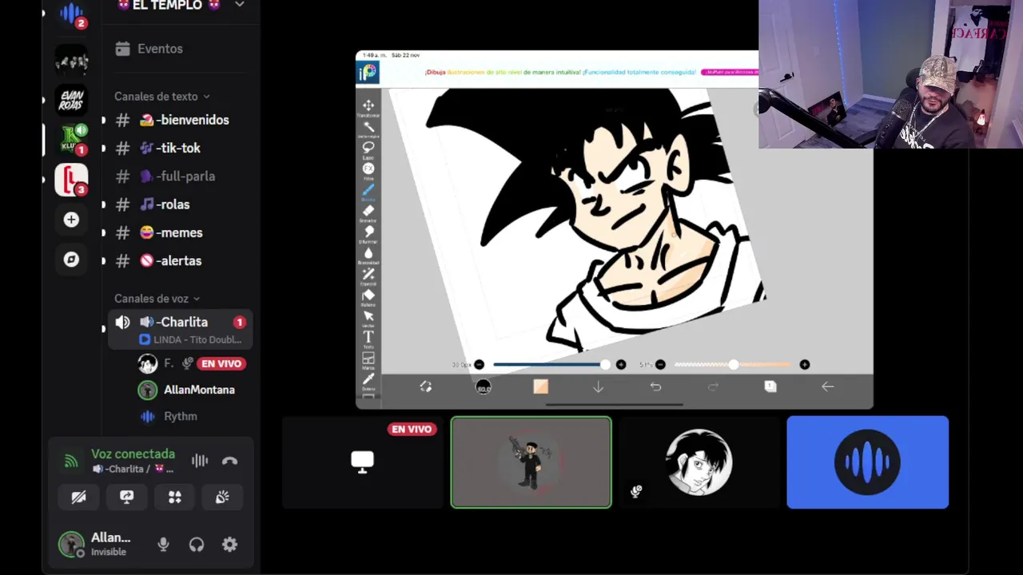Screen dimensions: 1023x575
Task: Select the Gotero eyedropper tool
Action: [368, 380]
